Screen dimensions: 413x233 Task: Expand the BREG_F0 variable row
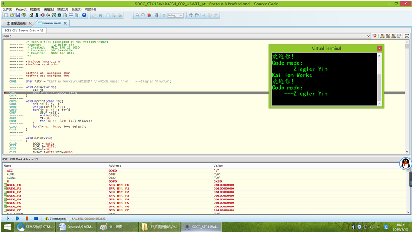tap(5, 185)
